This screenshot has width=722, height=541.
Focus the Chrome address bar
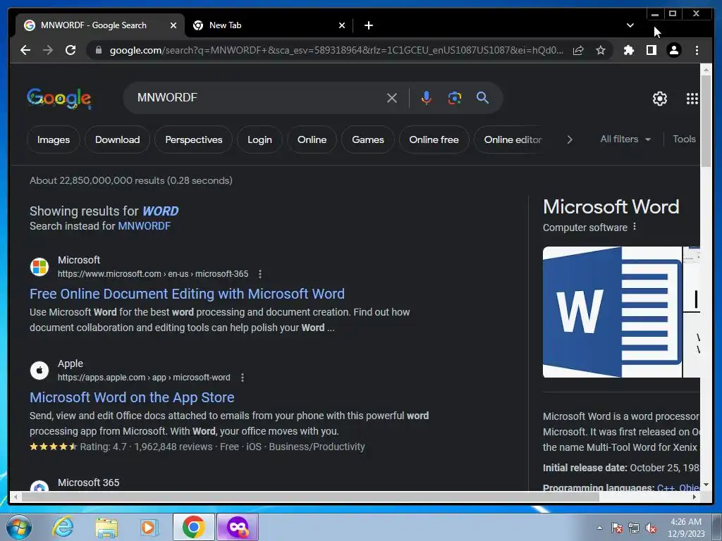(x=336, y=50)
